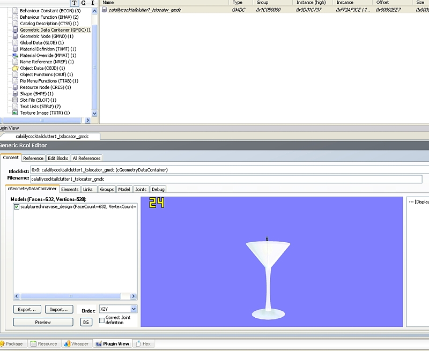Enable Correct Joint definition checkbox
The width and height of the screenshot is (429, 351).
[x=102, y=320]
